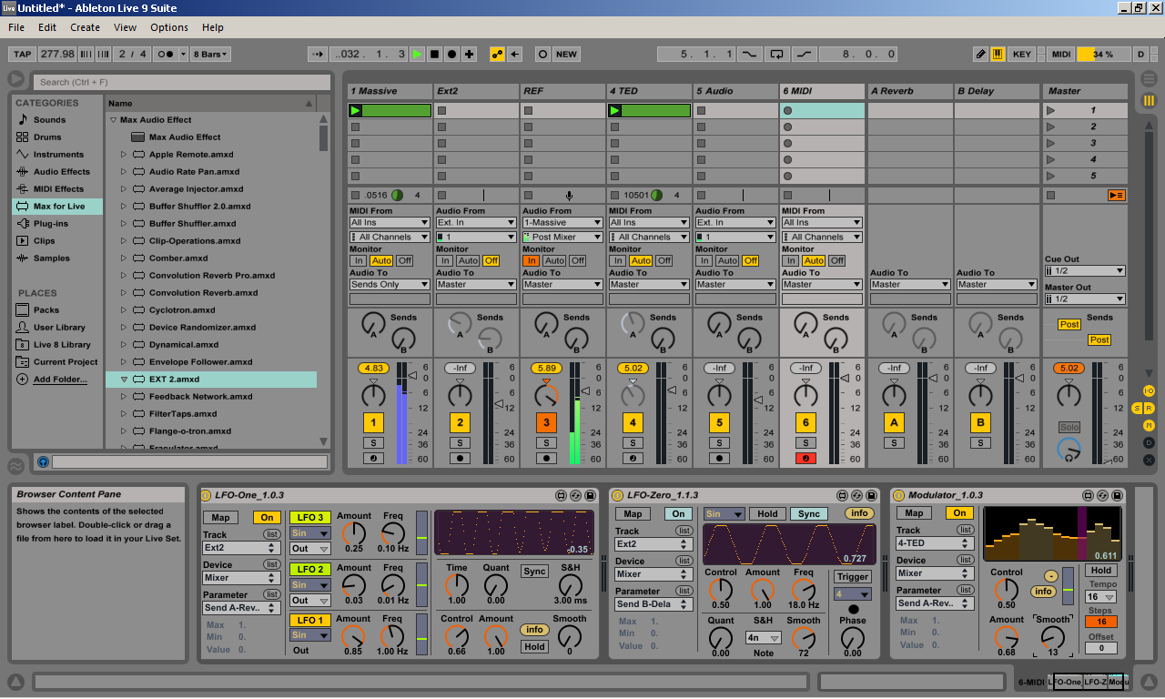The image size is (1165, 699).
Task: Arm the 6 MIDI track for recording
Action: point(805,459)
